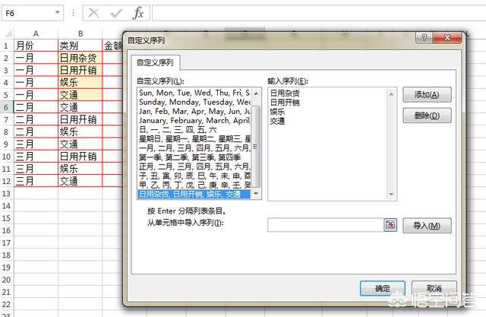The image size is (486, 317).
Task: Click cell C1 containing 金额
Action: (113, 46)
